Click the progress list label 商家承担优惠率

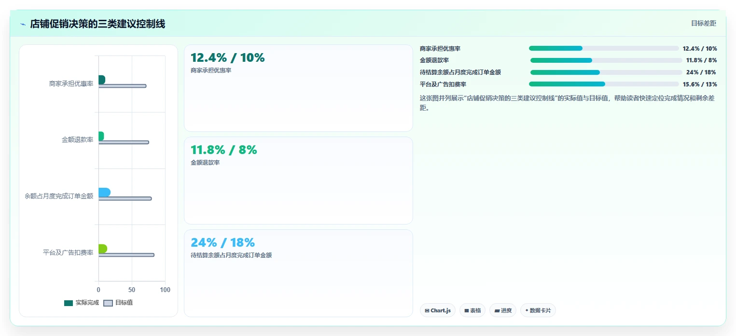tap(440, 49)
